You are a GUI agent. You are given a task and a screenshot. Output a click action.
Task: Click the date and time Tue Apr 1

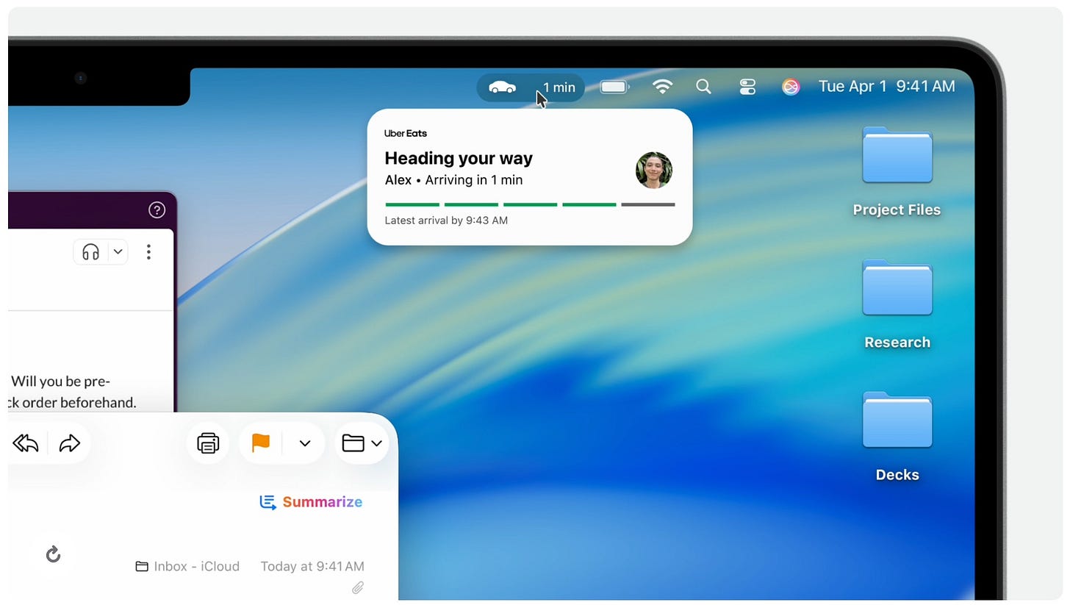pyautogui.click(x=887, y=87)
